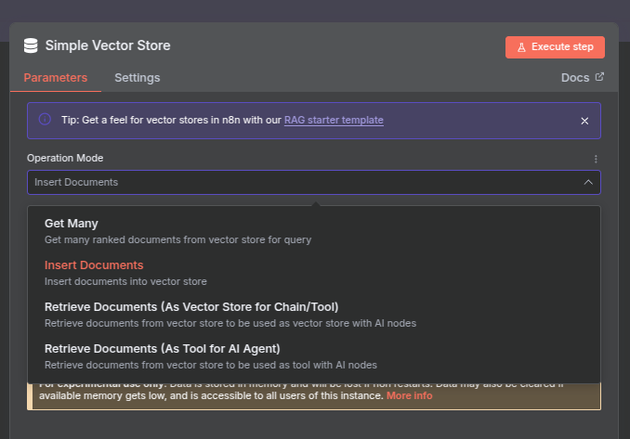Select the Insert Documents option in list
The width and height of the screenshot is (630, 439).
point(94,265)
